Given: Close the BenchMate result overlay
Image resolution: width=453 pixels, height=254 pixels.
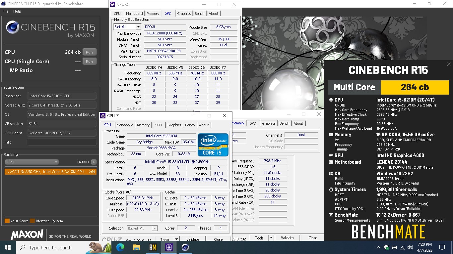Looking at the screenshot, I should (x=448, y=64).
